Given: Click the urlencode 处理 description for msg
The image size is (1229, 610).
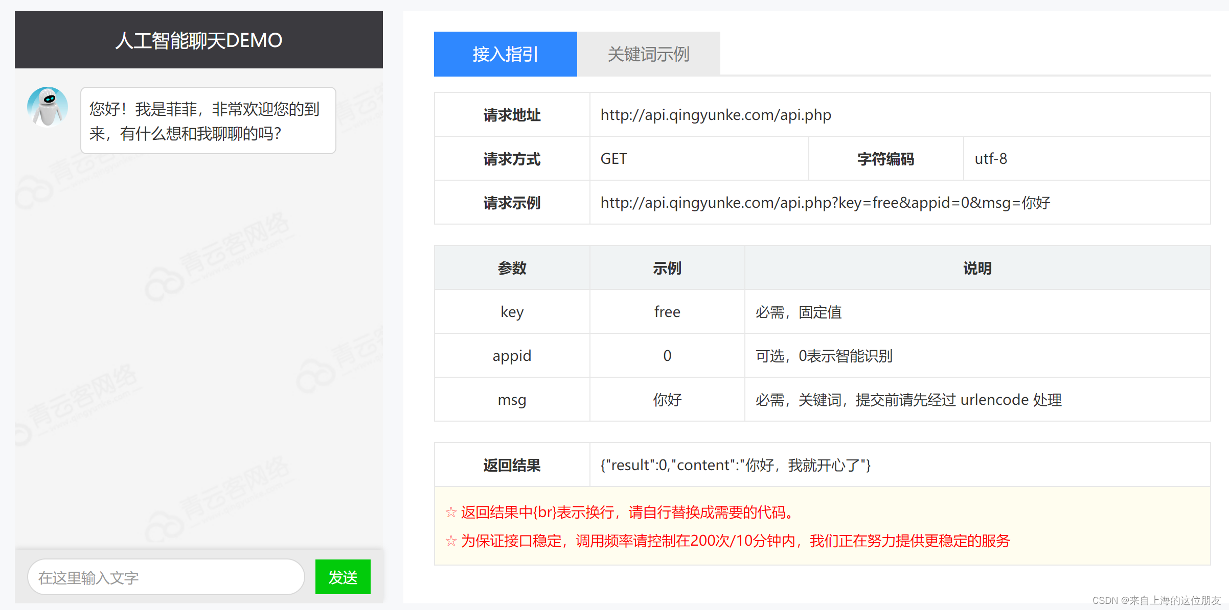Looking at the screenshot, I should click(908, 400).
